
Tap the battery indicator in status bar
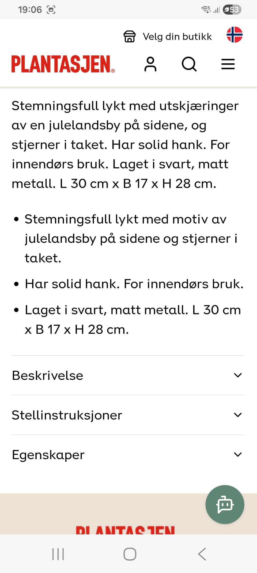coord(232,10)
